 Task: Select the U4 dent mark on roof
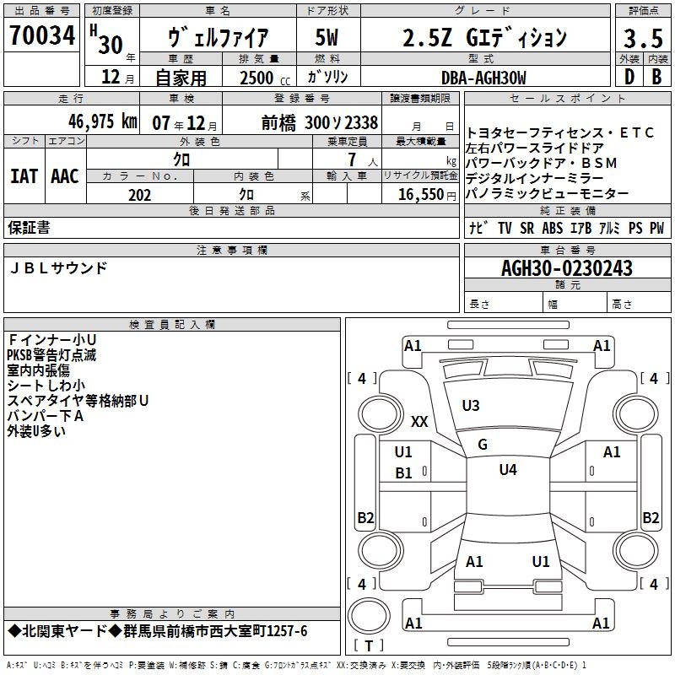pyautogui.click(x=508, y=470)
